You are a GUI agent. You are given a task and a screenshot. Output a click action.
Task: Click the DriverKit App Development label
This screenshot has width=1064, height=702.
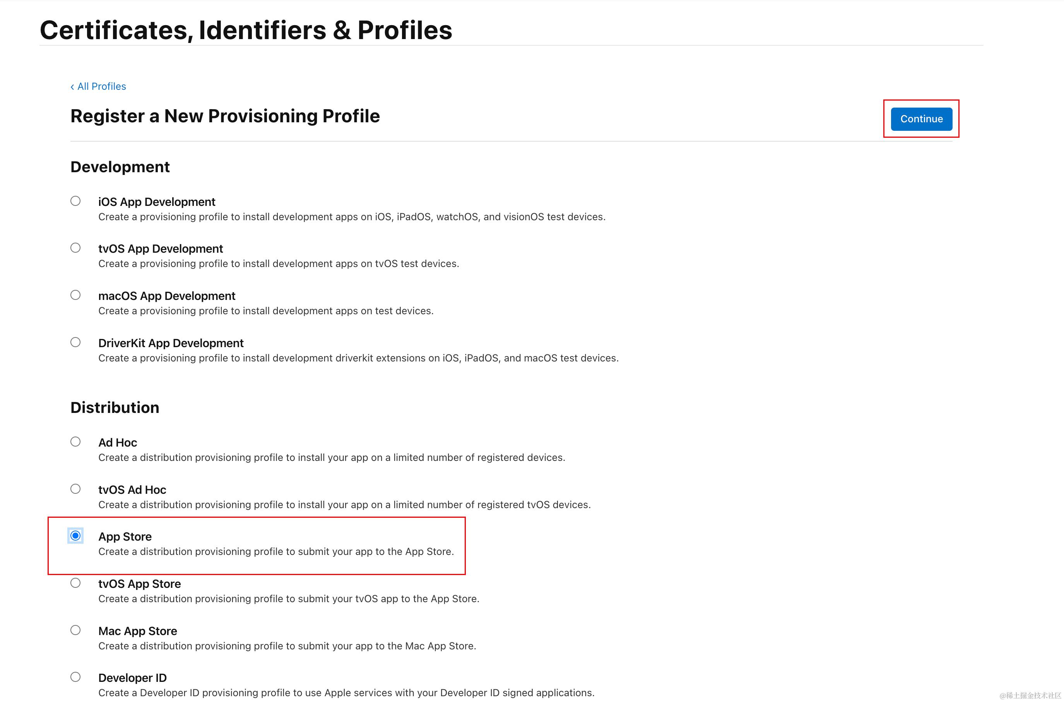click(171, 343)
